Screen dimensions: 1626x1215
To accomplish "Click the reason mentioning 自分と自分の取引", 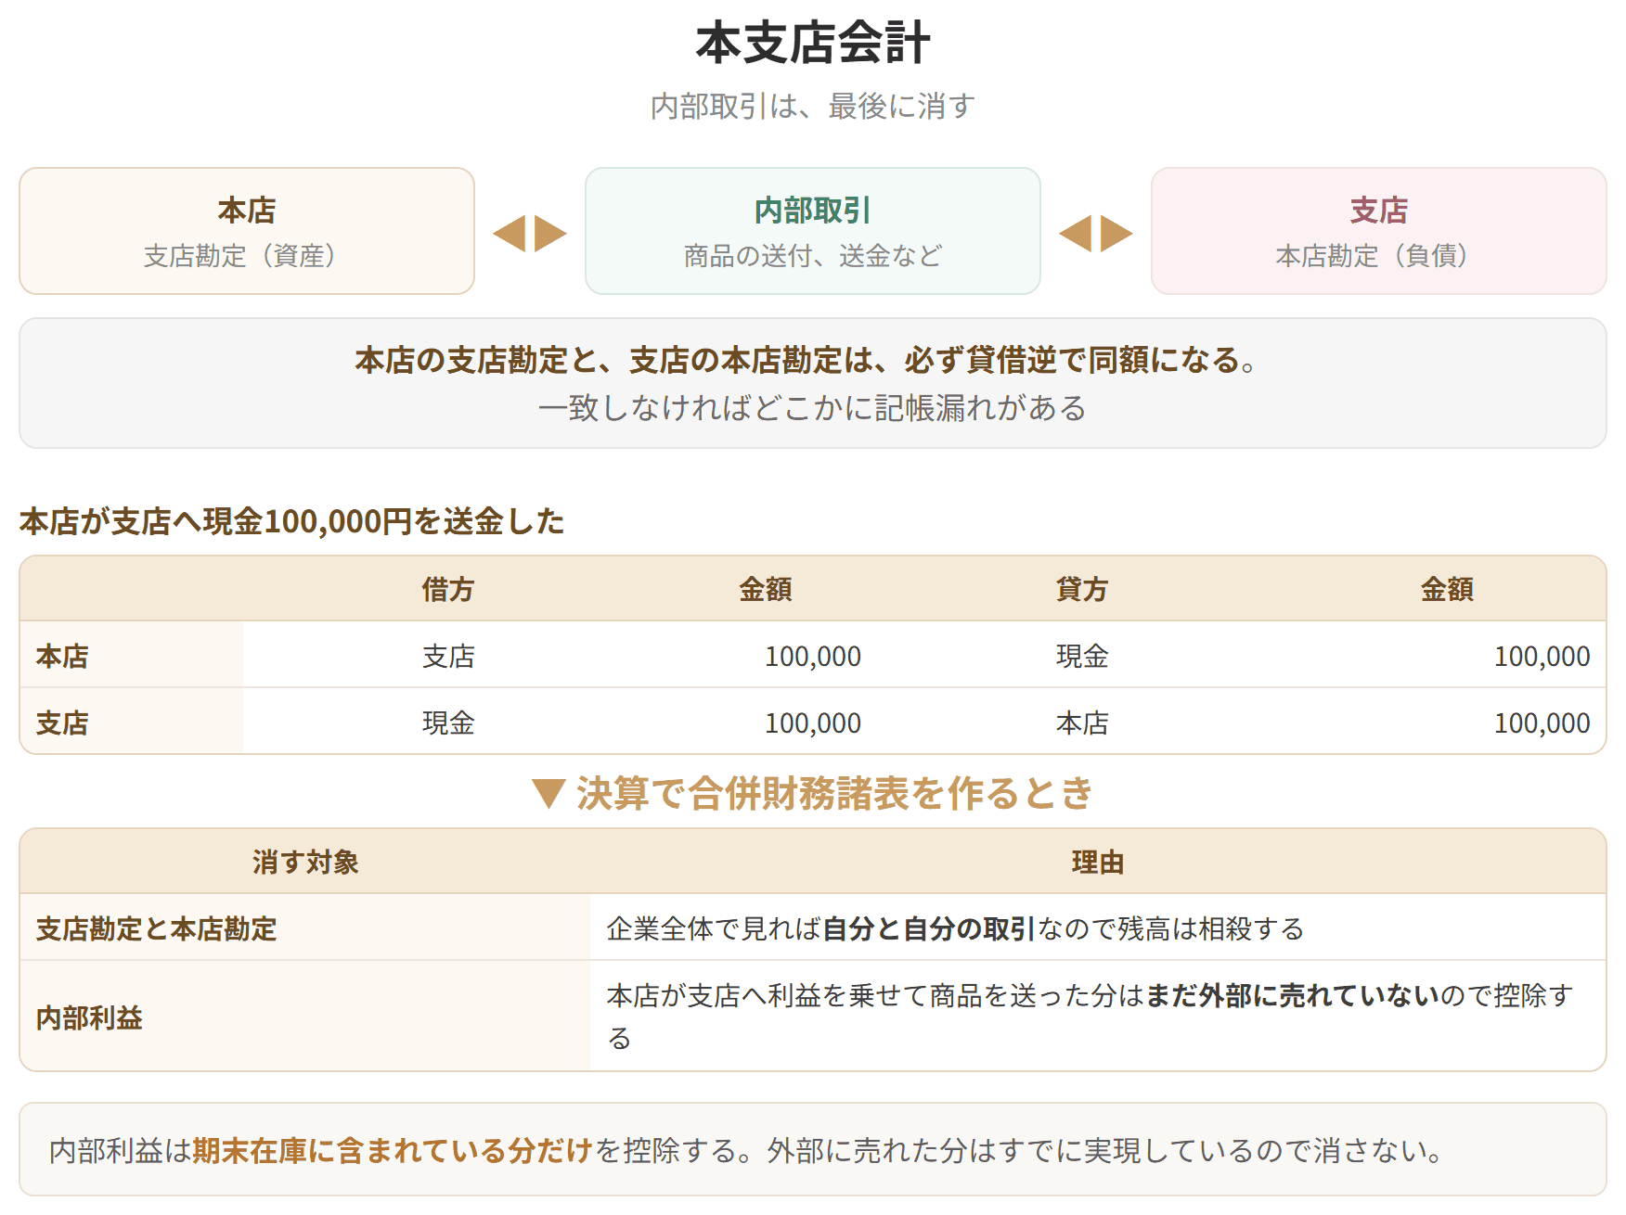I will pyautogui.click(x=955, y=928).
